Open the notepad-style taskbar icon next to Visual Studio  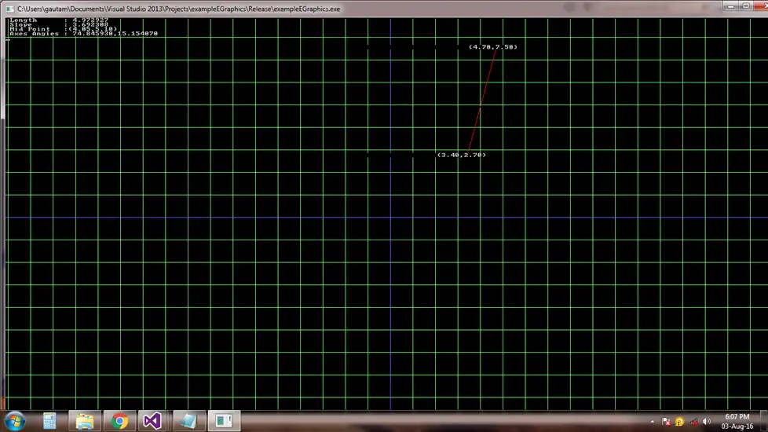tap(188, 421)
